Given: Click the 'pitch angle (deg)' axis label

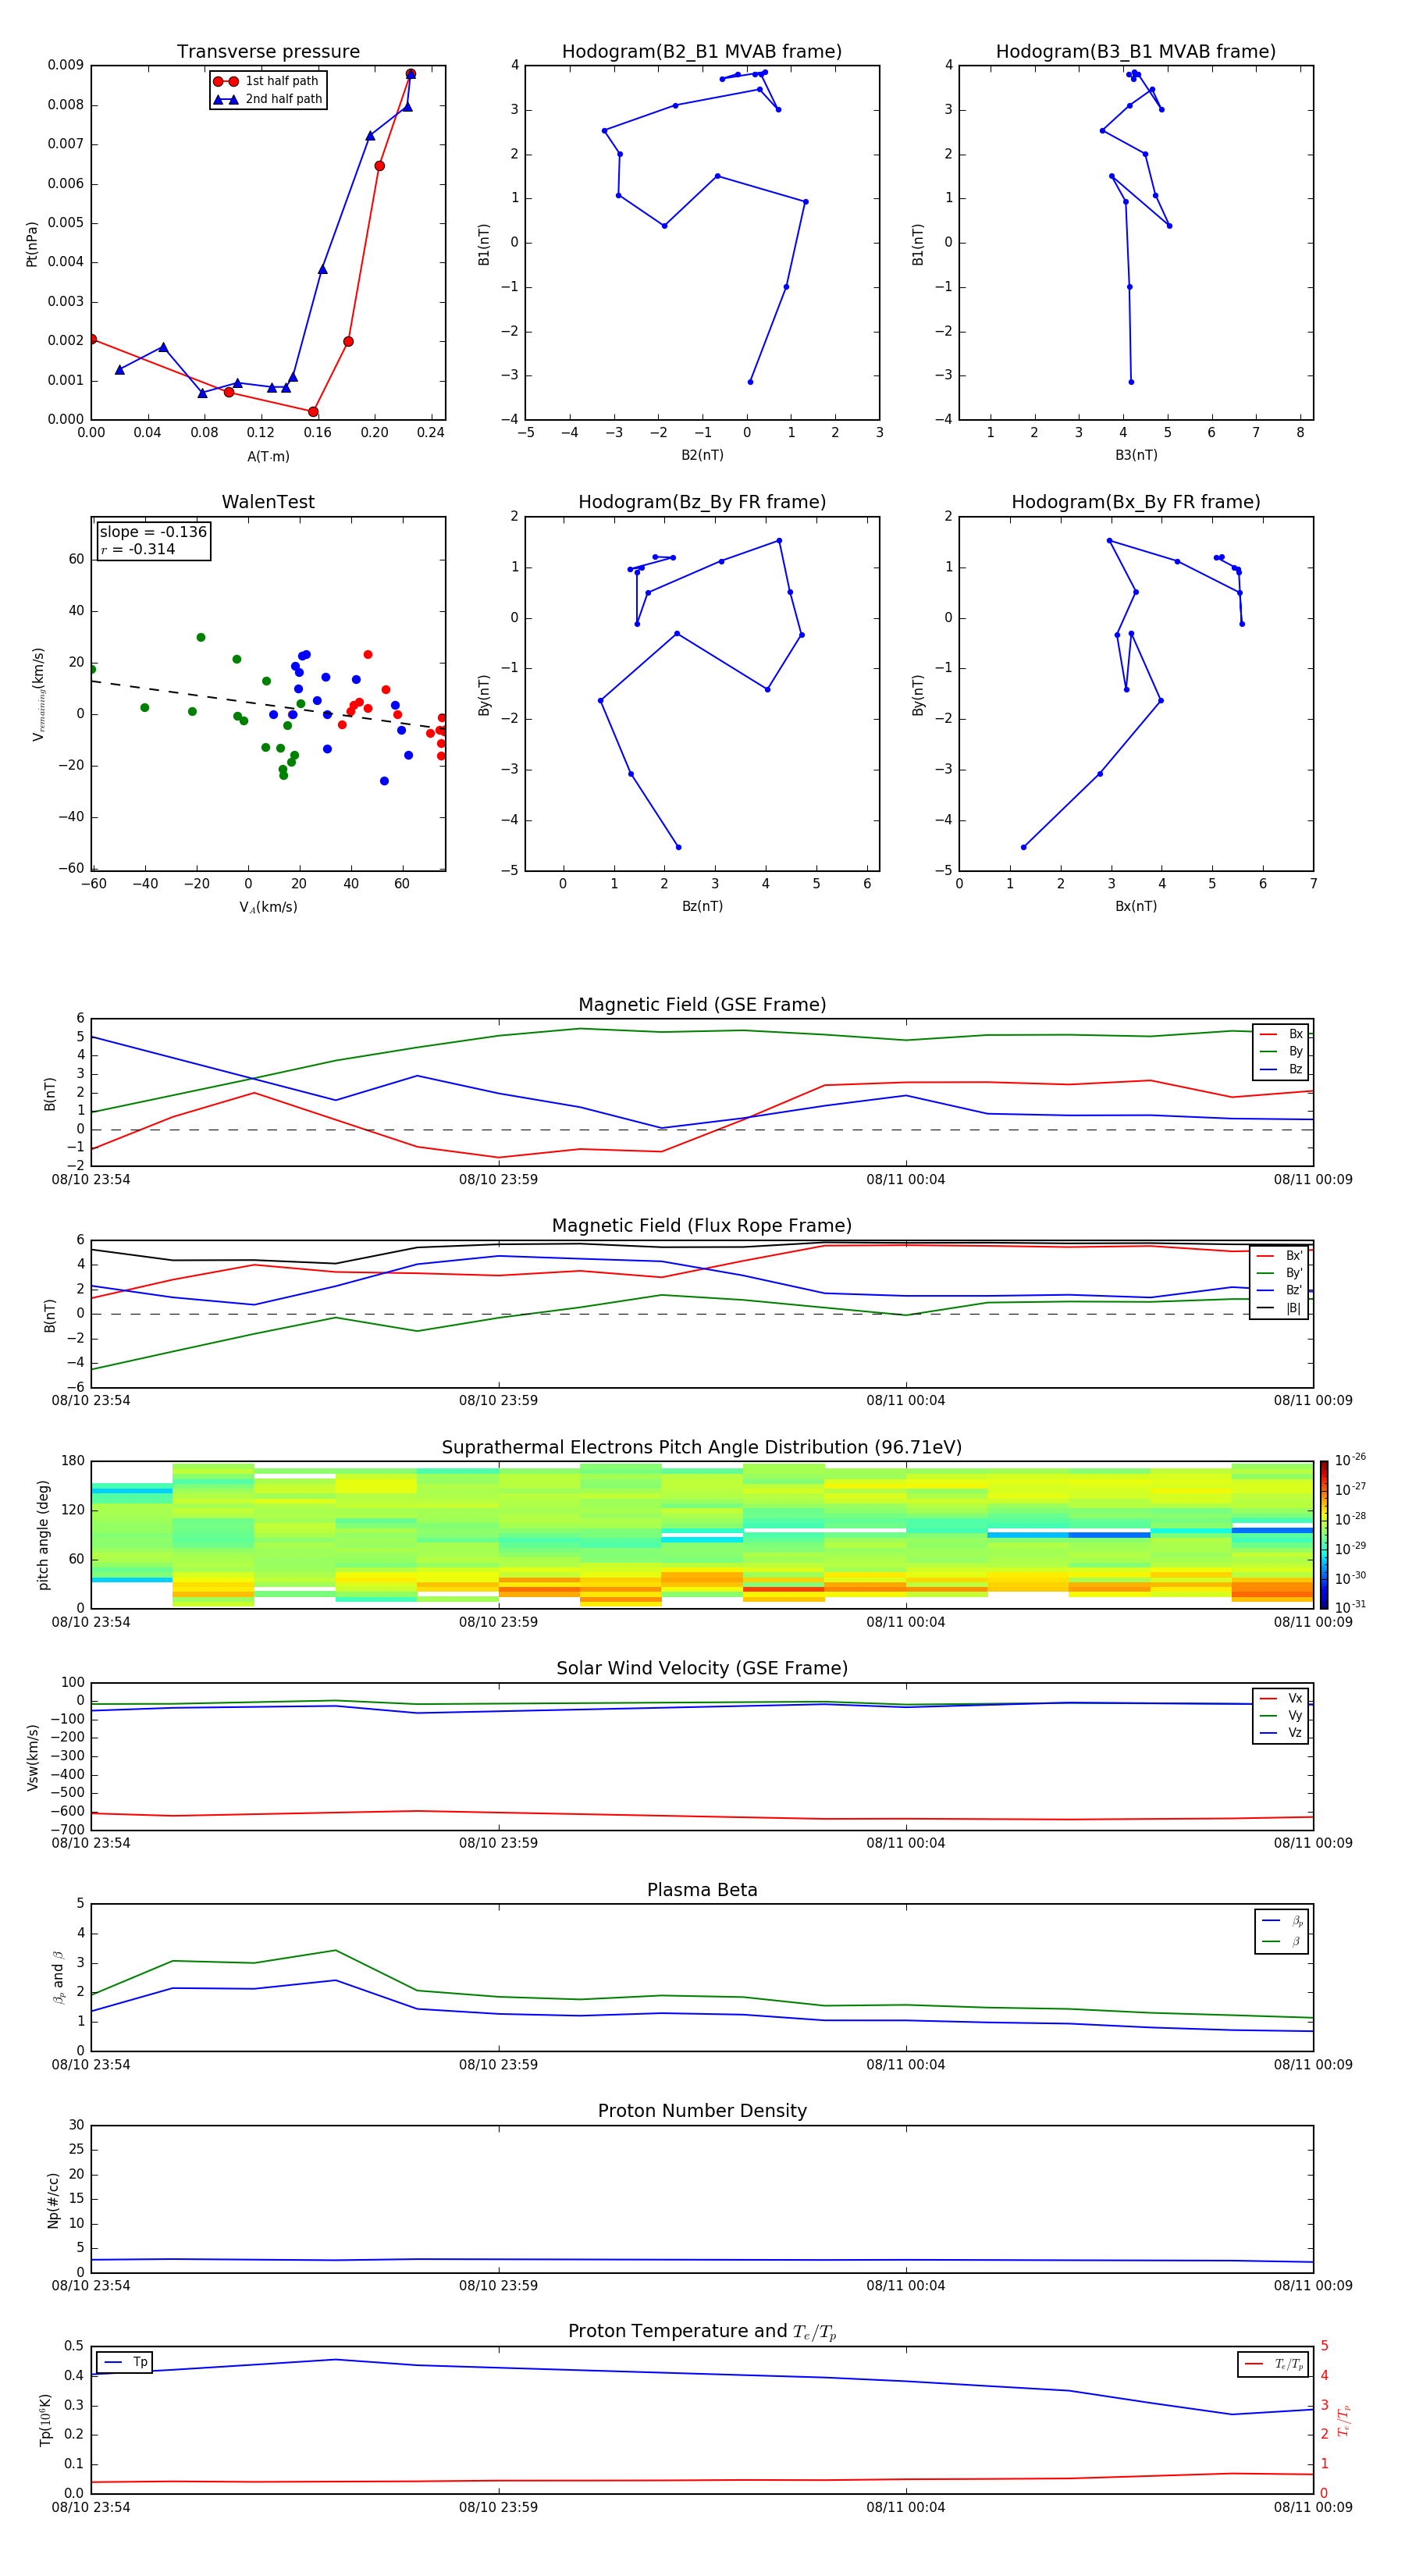Looking at the screenshot, I should [43, 1535].
